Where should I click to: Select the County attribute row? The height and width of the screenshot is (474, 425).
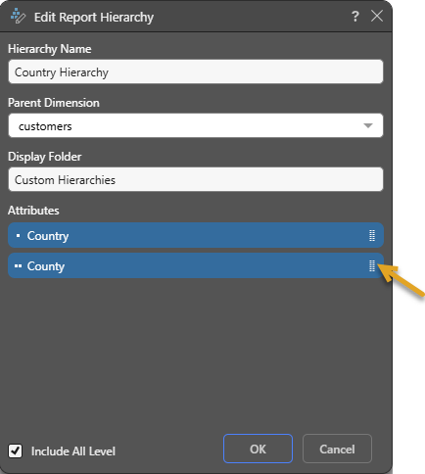196,265
